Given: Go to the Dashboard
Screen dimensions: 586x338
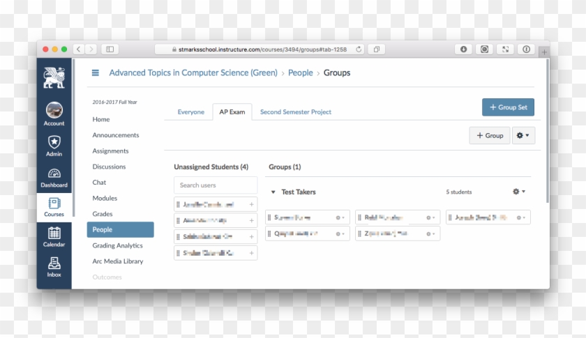Looking at the screenshot, I should (x=54, y=178).
